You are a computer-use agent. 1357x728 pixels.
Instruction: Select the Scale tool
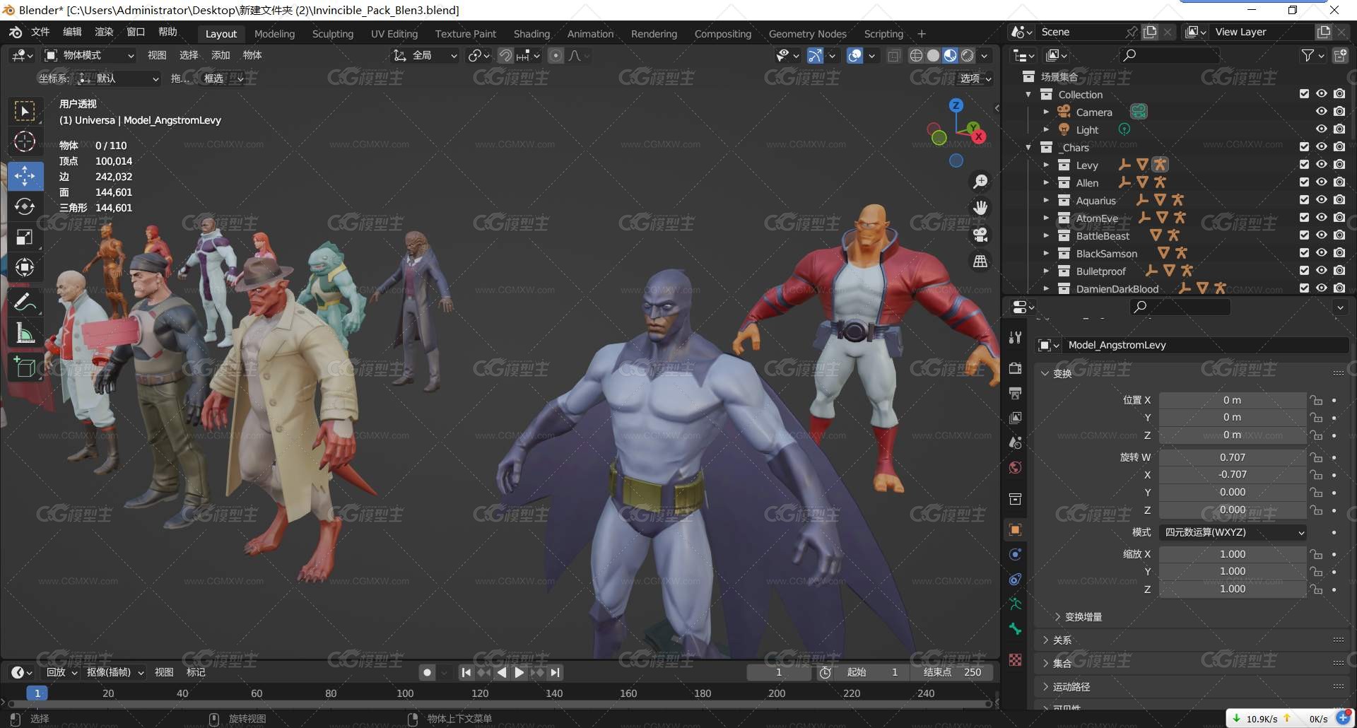(x=25, y=237)
